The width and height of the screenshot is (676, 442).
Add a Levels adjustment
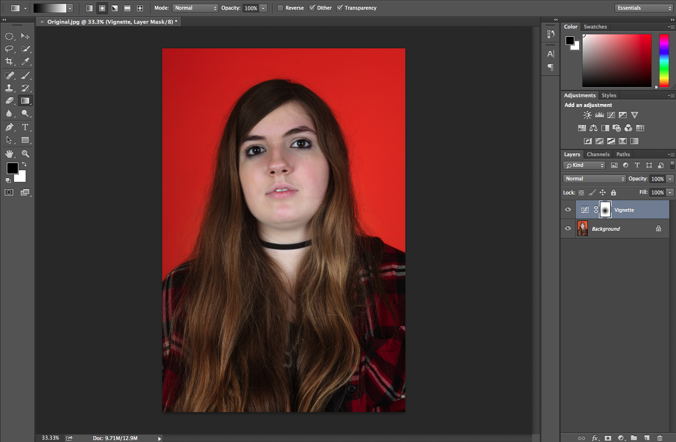coord(599,115)
